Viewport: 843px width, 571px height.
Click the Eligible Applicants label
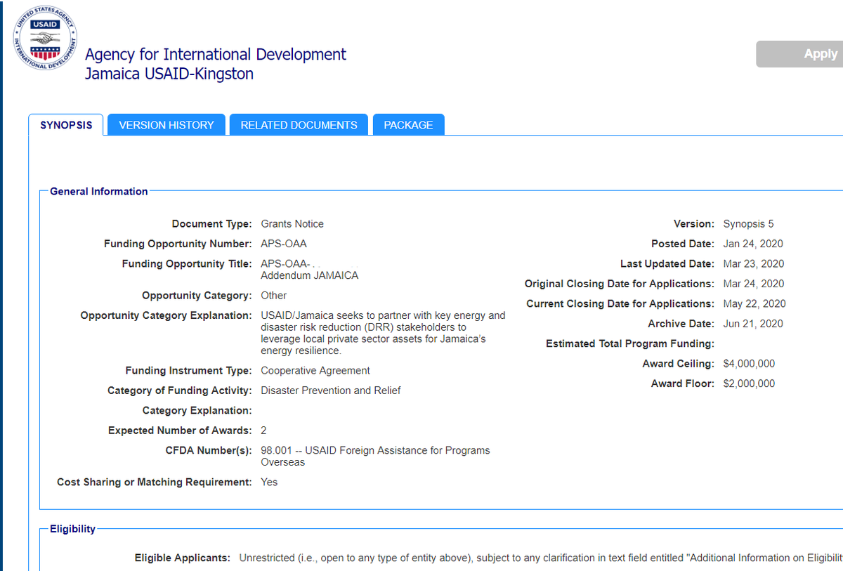(183, 558)
